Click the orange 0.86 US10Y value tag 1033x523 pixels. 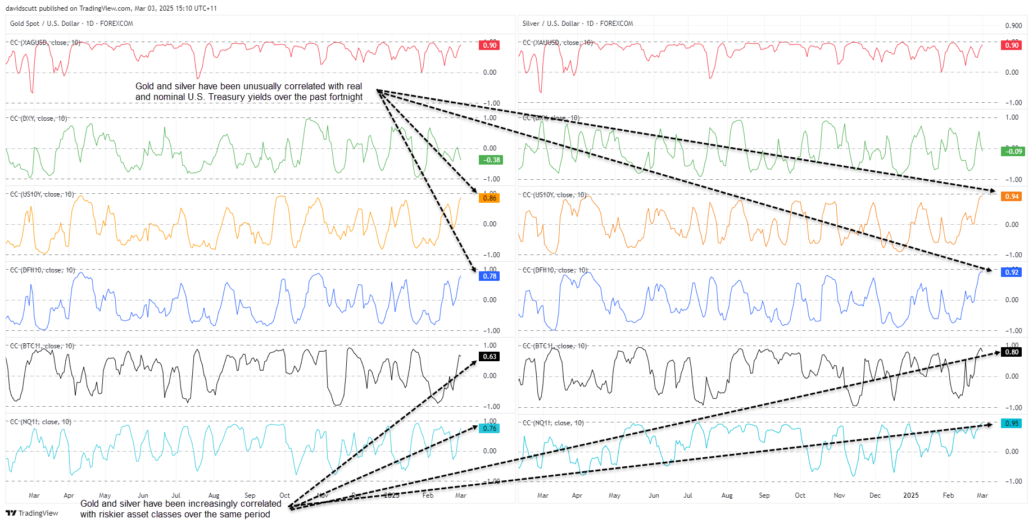coord(490,198)
